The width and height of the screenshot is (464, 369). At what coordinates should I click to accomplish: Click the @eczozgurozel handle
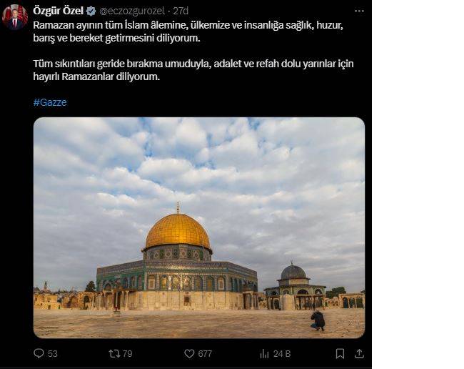[132, 11]
